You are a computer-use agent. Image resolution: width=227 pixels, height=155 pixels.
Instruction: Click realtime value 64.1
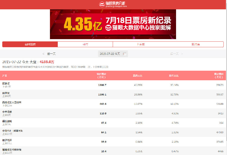[104, 132]
